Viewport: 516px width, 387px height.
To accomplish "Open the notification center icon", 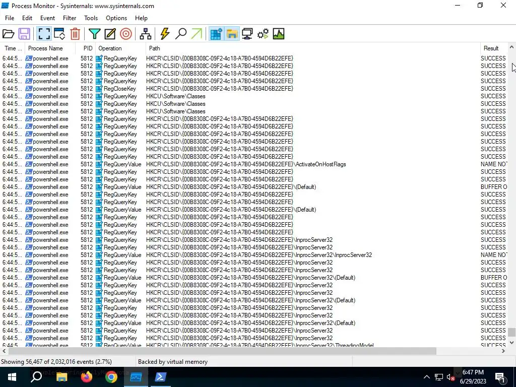I will 500,377.
